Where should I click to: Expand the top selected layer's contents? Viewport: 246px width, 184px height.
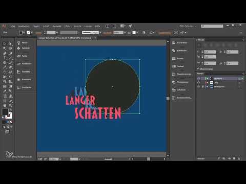(207, 78)
